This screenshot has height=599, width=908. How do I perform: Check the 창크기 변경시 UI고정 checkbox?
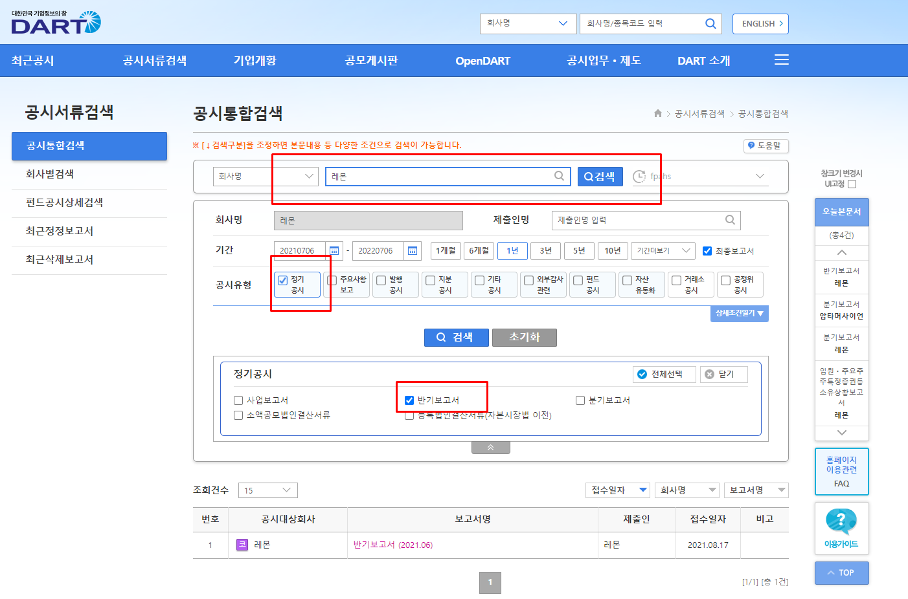[x=852, y=184]
